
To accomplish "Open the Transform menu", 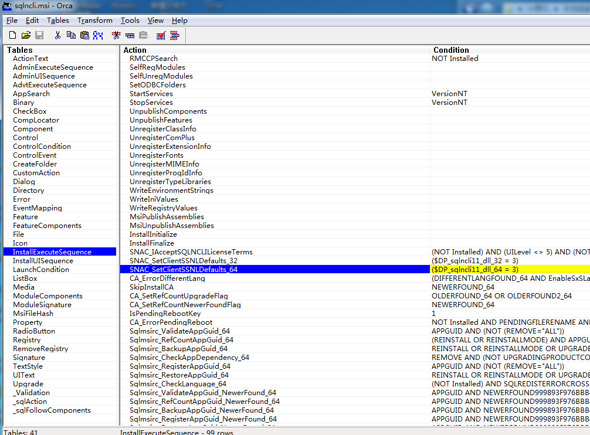I will point(94,21).
